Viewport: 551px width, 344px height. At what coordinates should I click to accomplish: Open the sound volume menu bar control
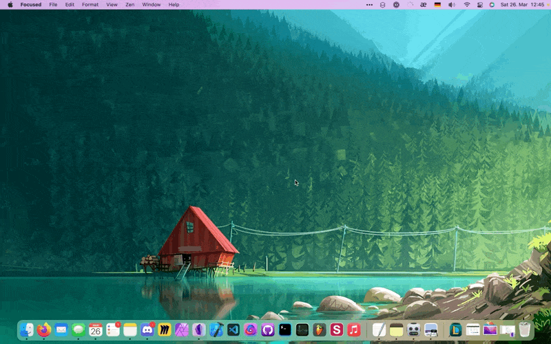tap(452, 5)
